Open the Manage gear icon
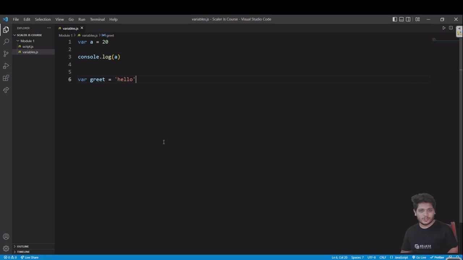 pos(6,248)
